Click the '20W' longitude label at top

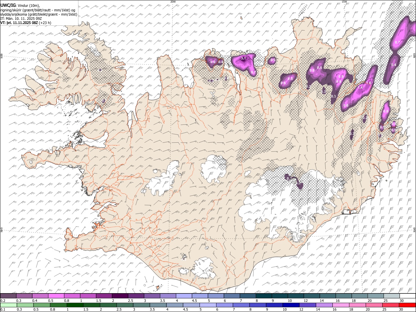click(173, 2)
